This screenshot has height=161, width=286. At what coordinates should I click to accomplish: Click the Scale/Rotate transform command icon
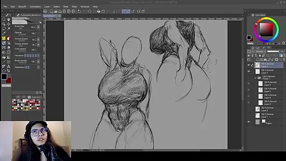pyautogui.click(x=103, y=11)
